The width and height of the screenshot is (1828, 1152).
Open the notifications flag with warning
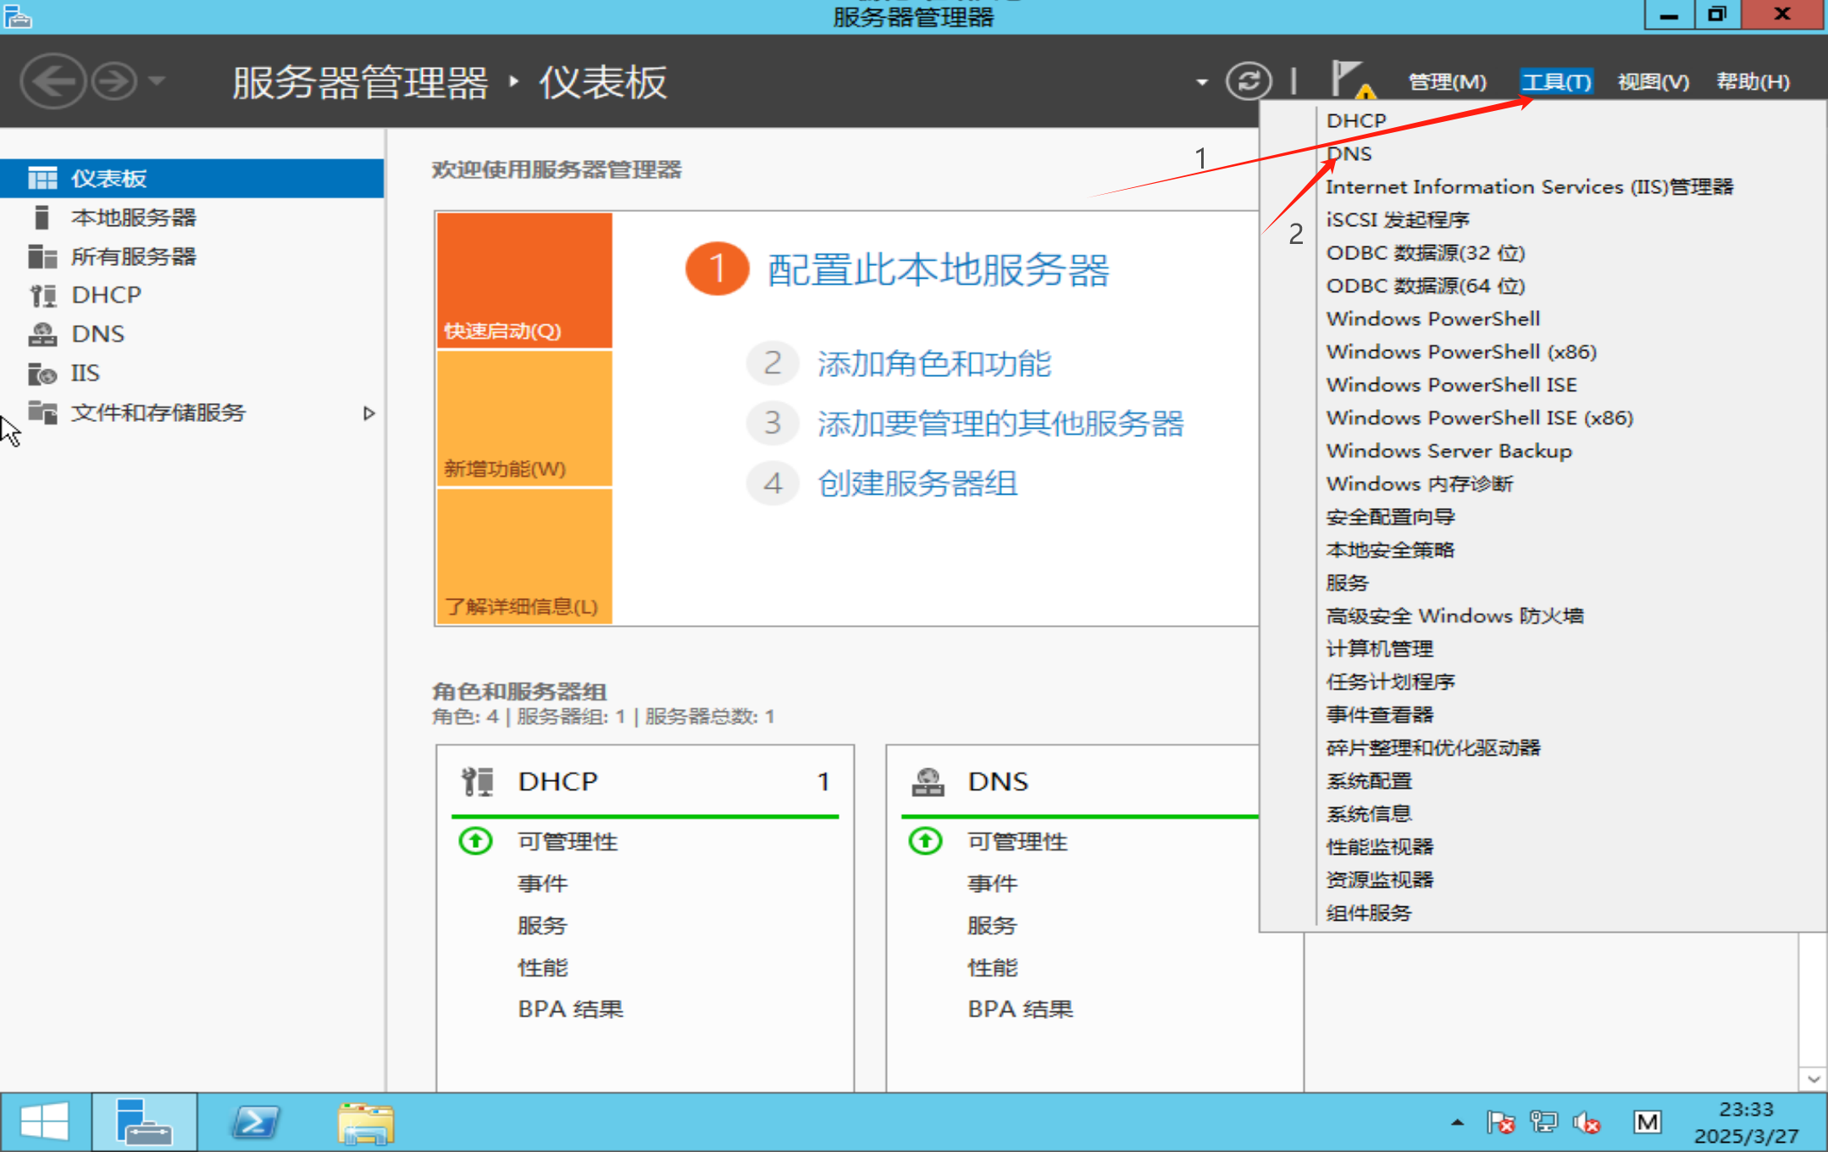pos(1350,80)
